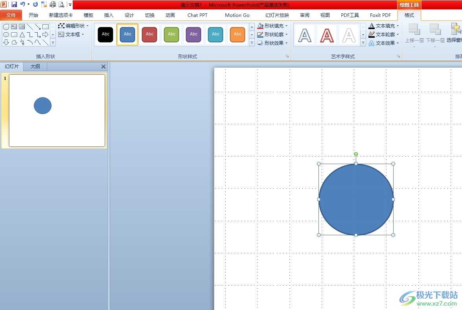Image resolution: width=462 pixels, height=310 pixels.
Task: Open the 编辑形状 dropdown
Action: 74,26
